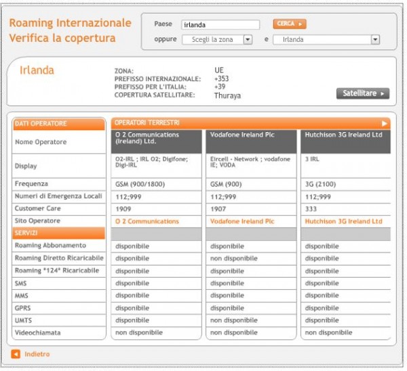Click the Sito Operatore row label

click(x=37, y=221)
